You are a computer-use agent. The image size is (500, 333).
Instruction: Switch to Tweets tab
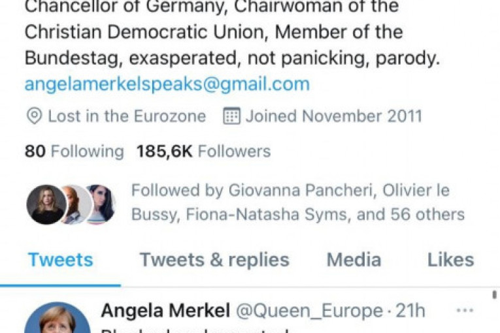pyautogui.click(x=61, y=260)
